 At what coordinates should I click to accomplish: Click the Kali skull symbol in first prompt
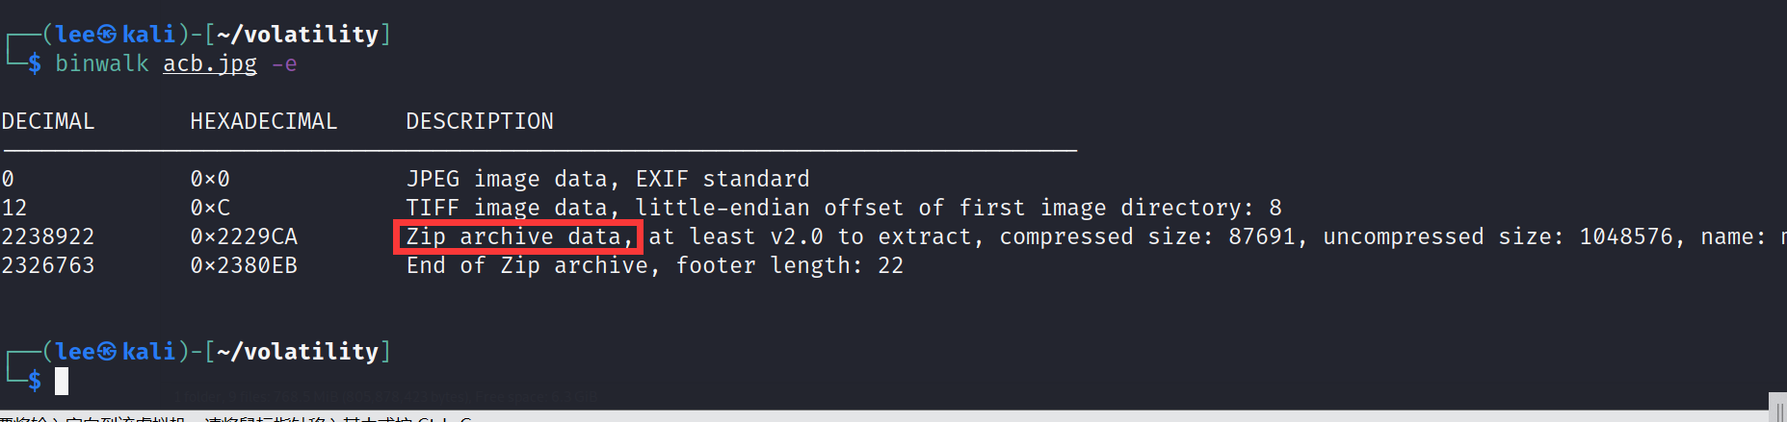[107, 35]
